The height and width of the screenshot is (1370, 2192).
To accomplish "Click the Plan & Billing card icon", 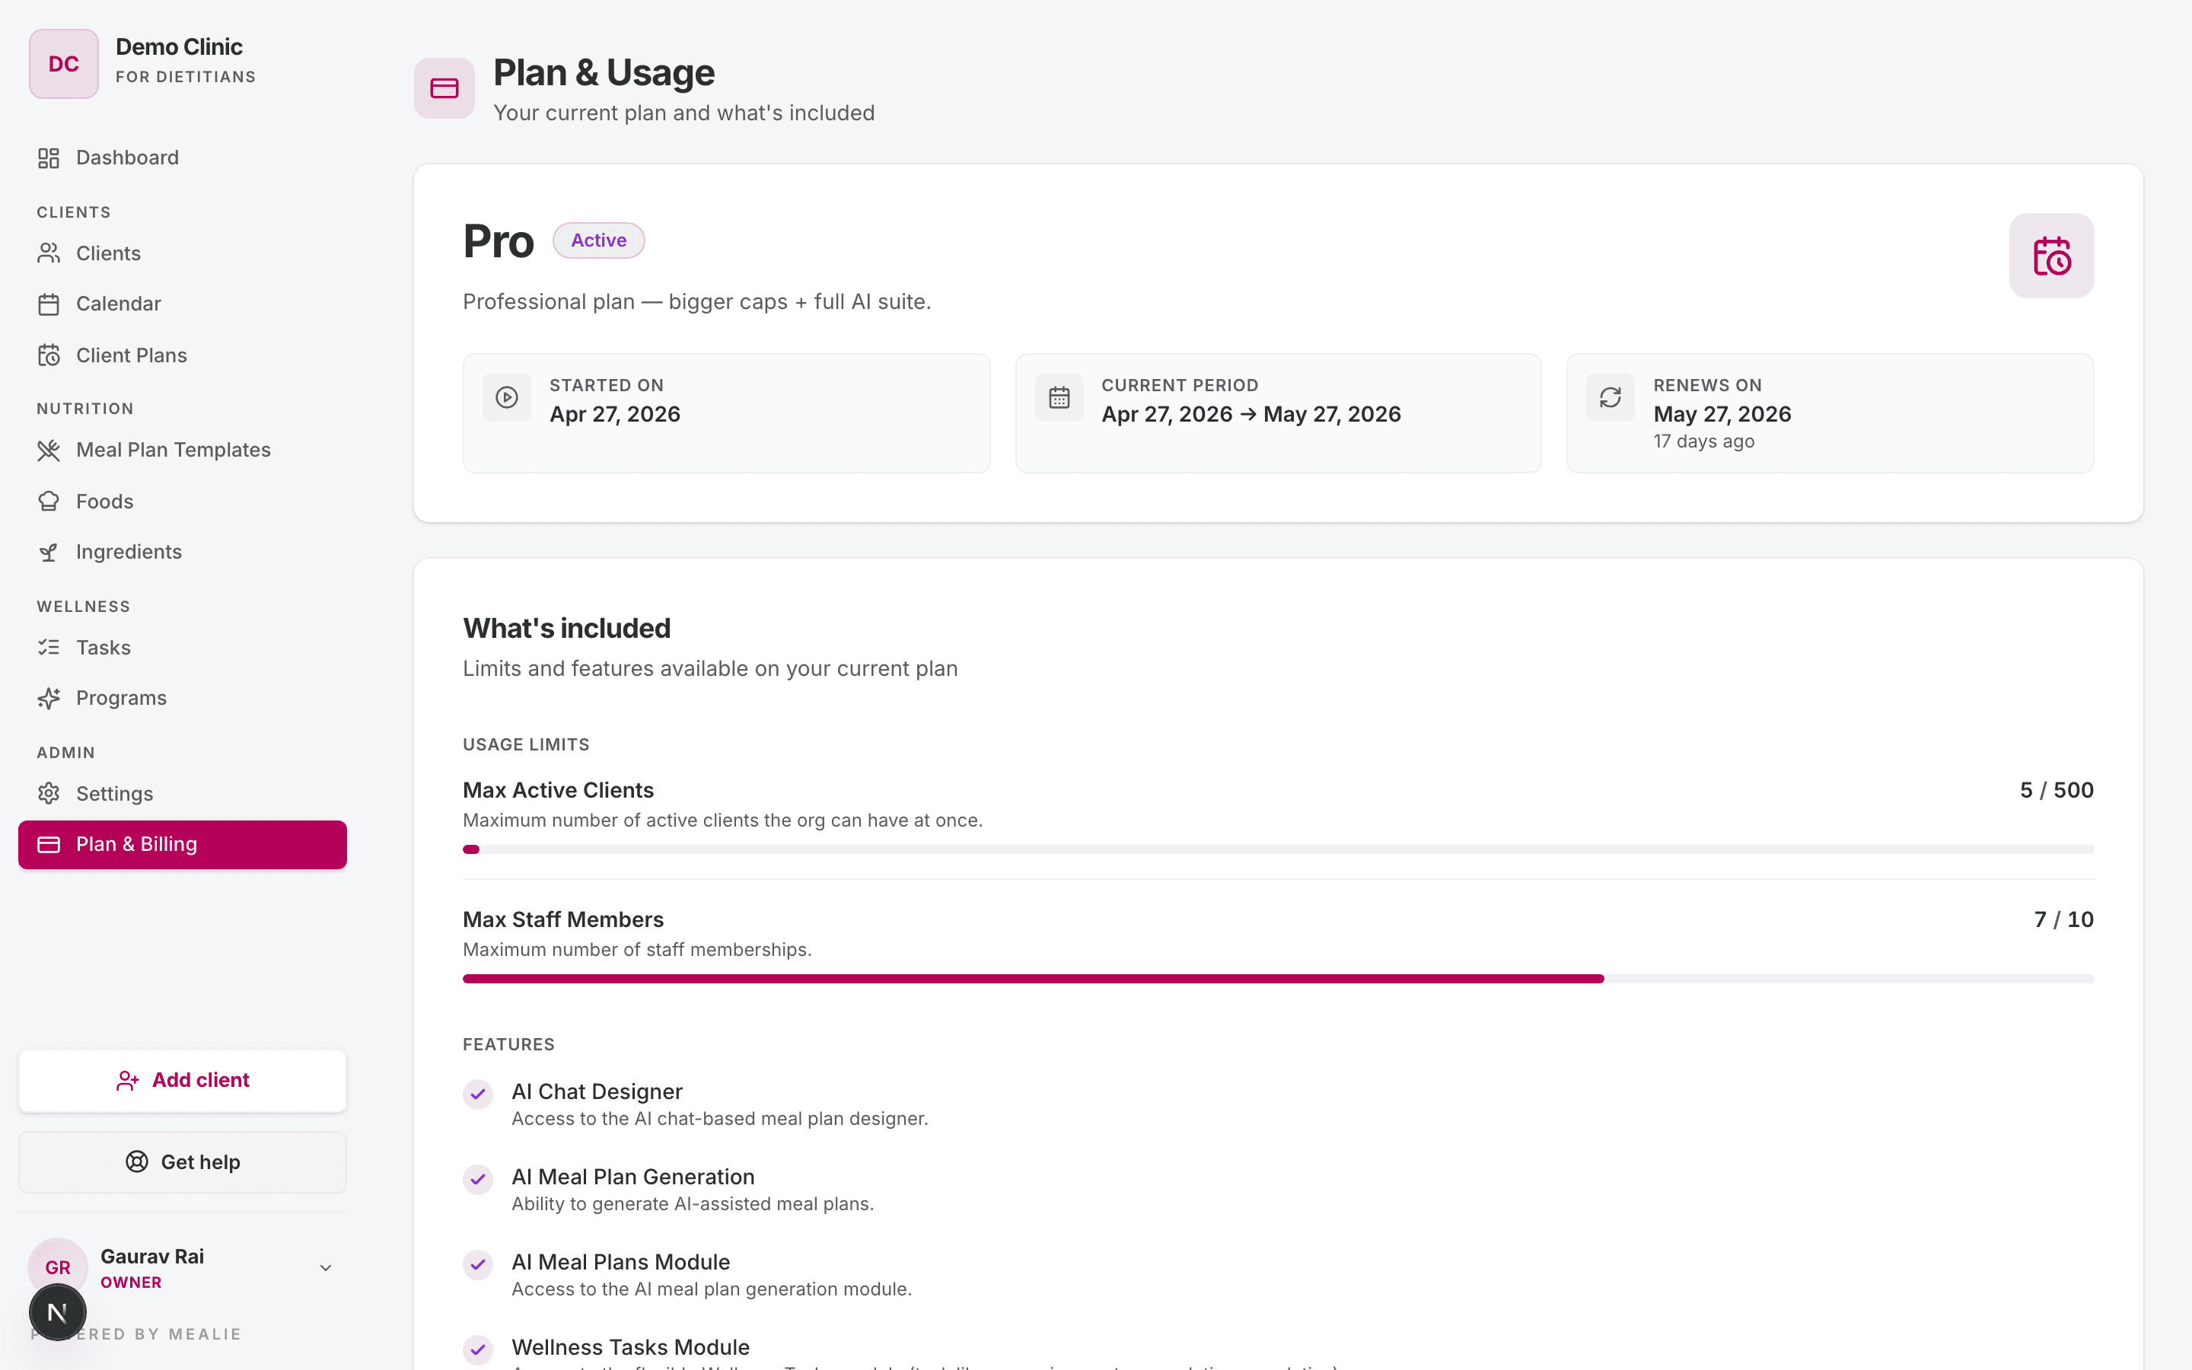I will tap(49, 845).
